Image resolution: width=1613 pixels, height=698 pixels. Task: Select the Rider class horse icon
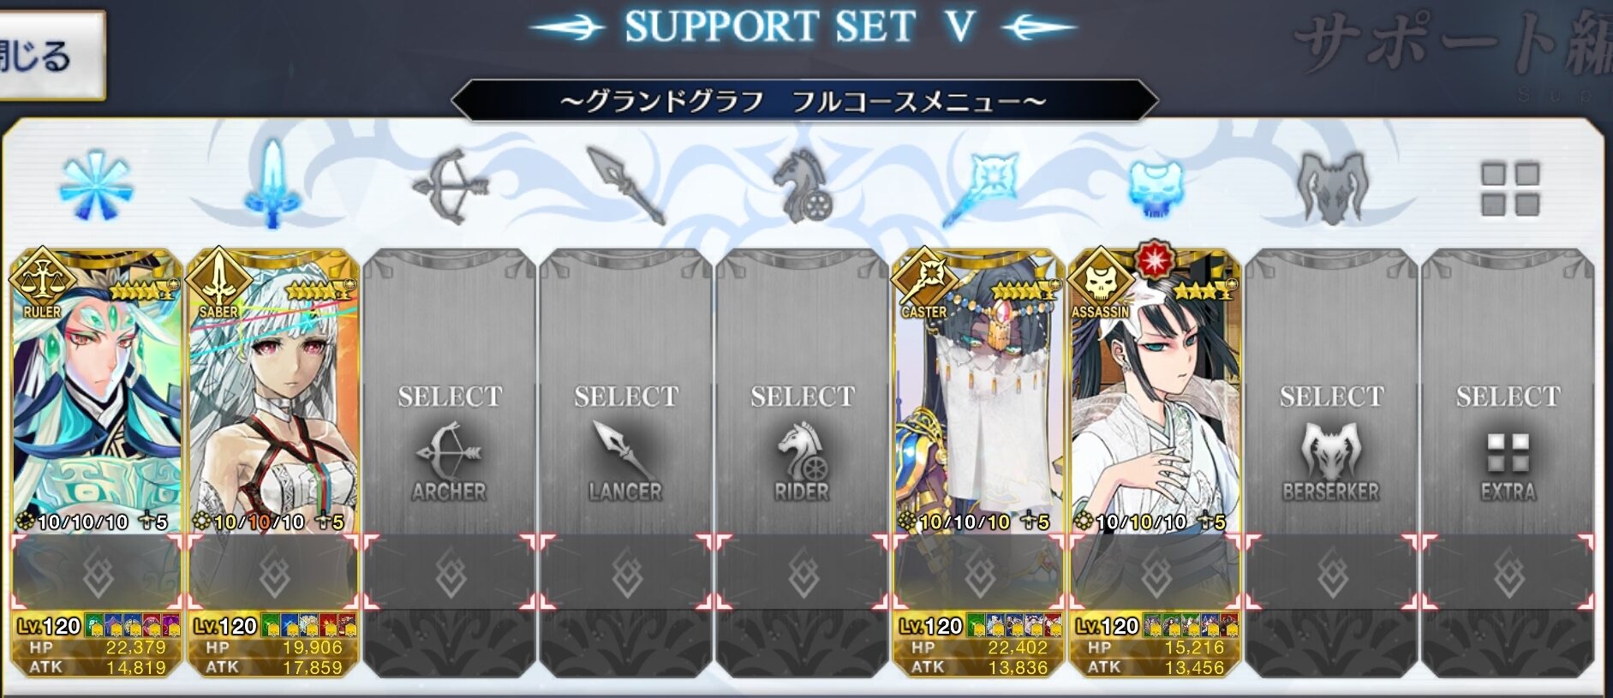pos(802,186)
